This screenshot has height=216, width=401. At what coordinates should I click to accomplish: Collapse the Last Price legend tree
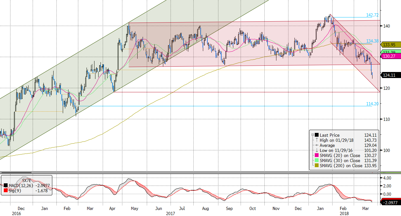click(x=312, y=135)
